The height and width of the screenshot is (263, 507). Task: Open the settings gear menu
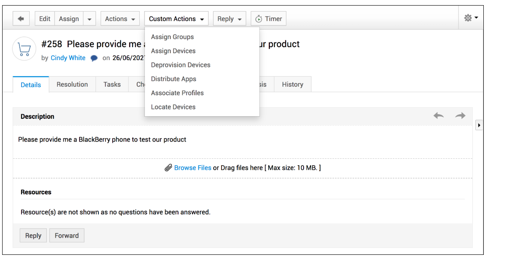[470, 18]
